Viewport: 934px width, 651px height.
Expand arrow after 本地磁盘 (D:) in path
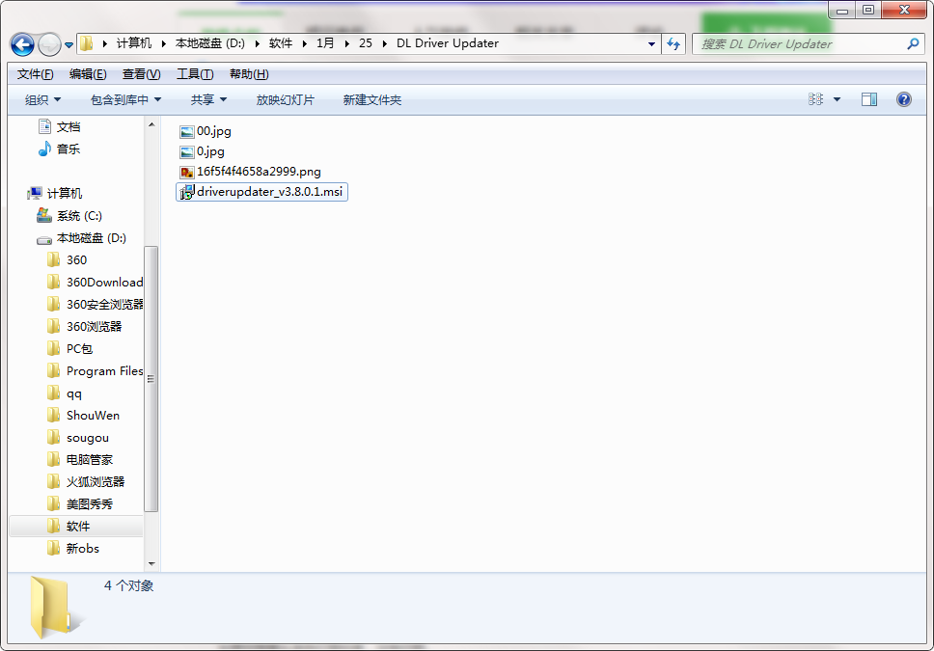258,43
